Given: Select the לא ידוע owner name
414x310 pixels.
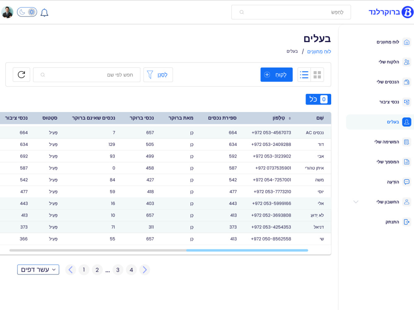Looking at the screenshot, I should (318, 215).
